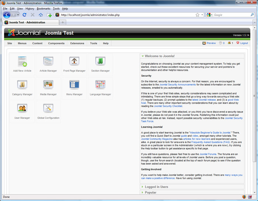The height and width of the screenshot is (201, 258).
Task: Click the browser URL address field
Action: pos(125,15)
